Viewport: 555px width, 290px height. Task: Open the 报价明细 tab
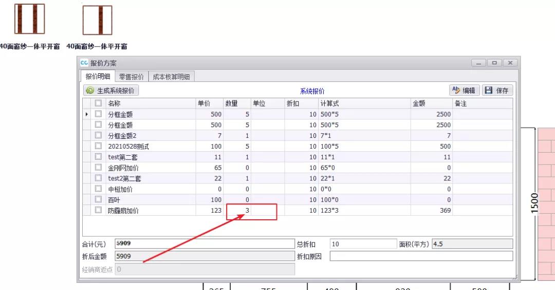click(x=98, y=76)
